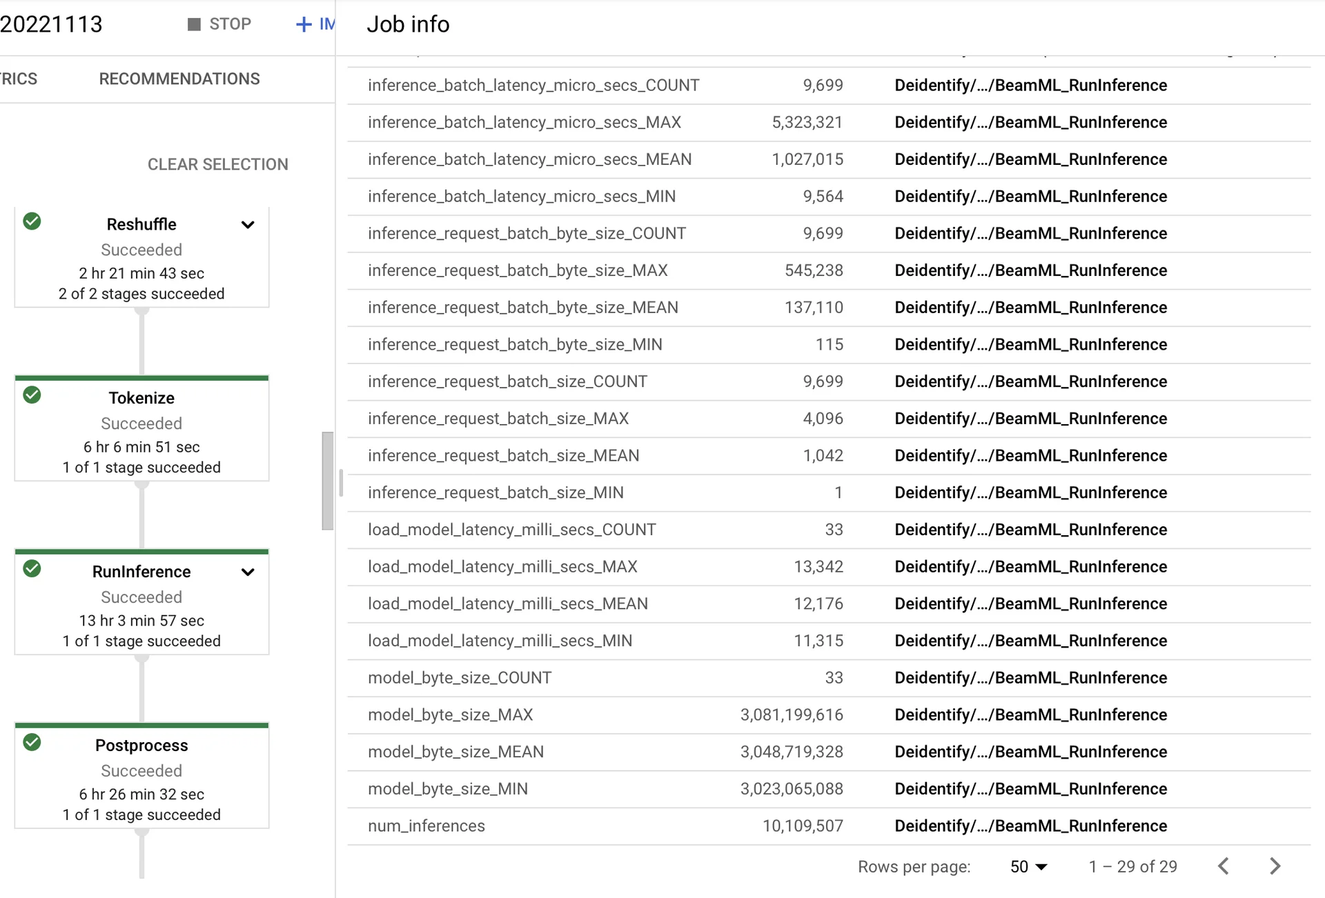Go to previous page of metrics
Viewport: 1325px width, 898px height.
1224,866
